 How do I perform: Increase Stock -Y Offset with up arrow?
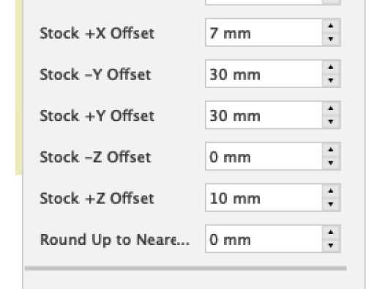point(331,67)
